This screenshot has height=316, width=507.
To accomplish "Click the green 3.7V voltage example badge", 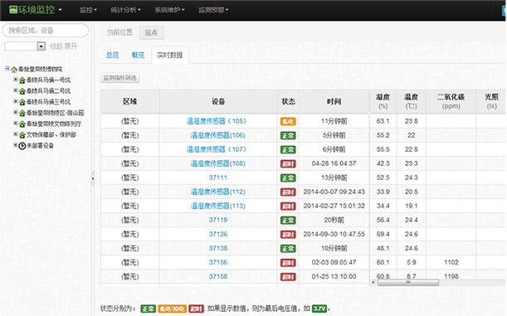I will coord(319,309).
